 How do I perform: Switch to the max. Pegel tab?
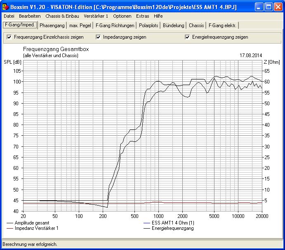click(80, 25)
